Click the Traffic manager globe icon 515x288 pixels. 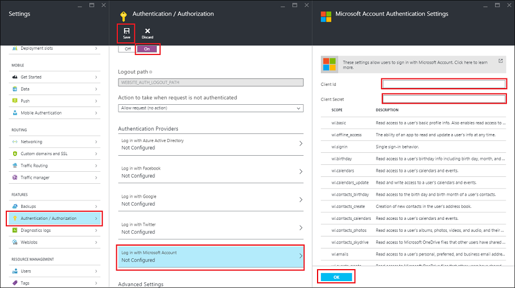pos(15,177)
